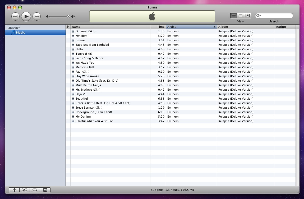
Task: Uncheck the Bagpipes from Baghdad checkbox
Action: (73, 45)
